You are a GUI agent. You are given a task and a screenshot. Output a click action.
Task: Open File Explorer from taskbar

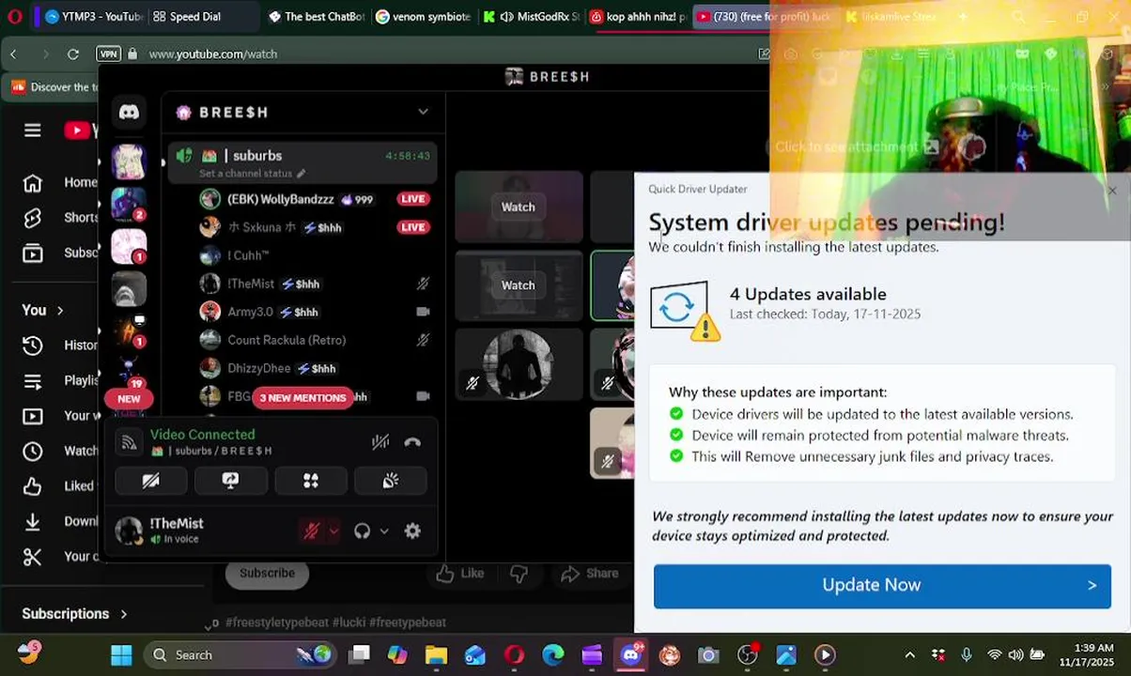(436, 655)
